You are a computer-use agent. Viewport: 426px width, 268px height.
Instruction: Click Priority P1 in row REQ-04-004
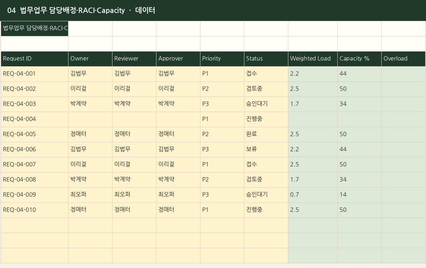[x=222, y=120]
